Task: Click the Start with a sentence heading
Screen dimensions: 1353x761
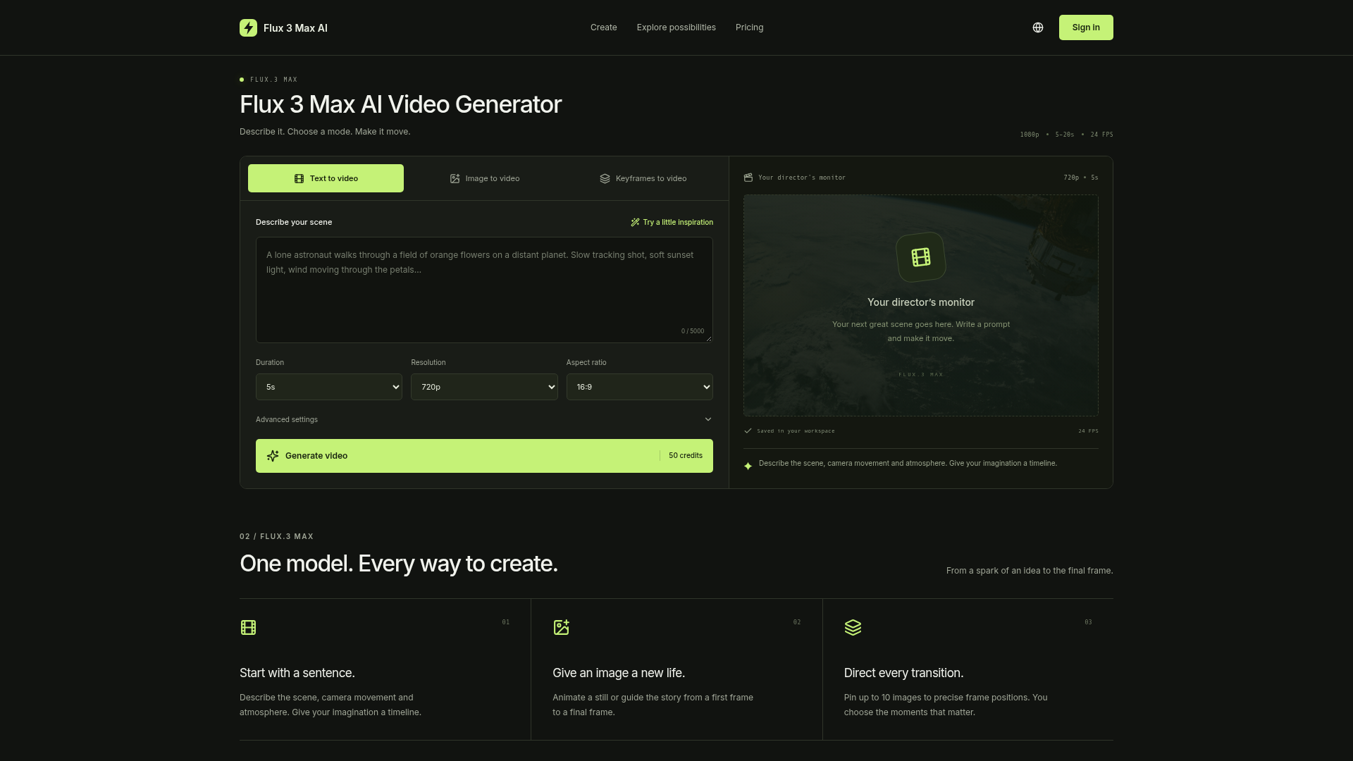Action: [297, 673]
